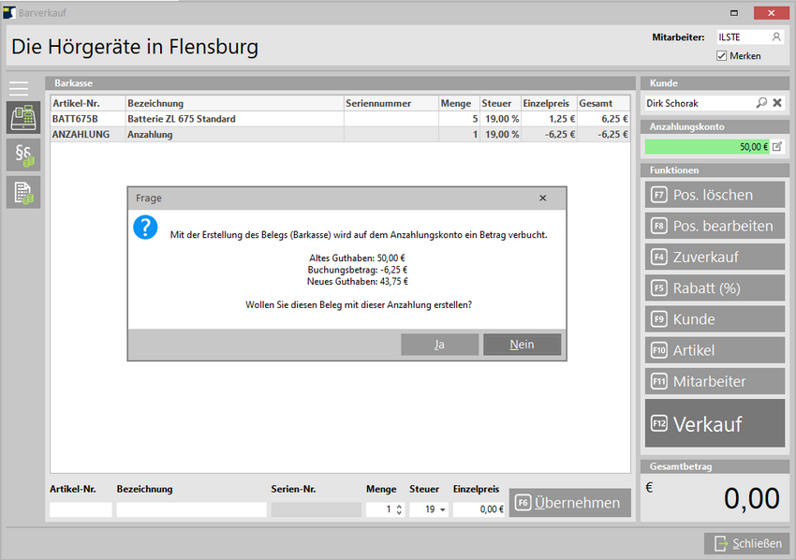The width and height of the screenshot is (796, 560).
Task: Select the cash register sidebar icon
Action: point(23,119)
